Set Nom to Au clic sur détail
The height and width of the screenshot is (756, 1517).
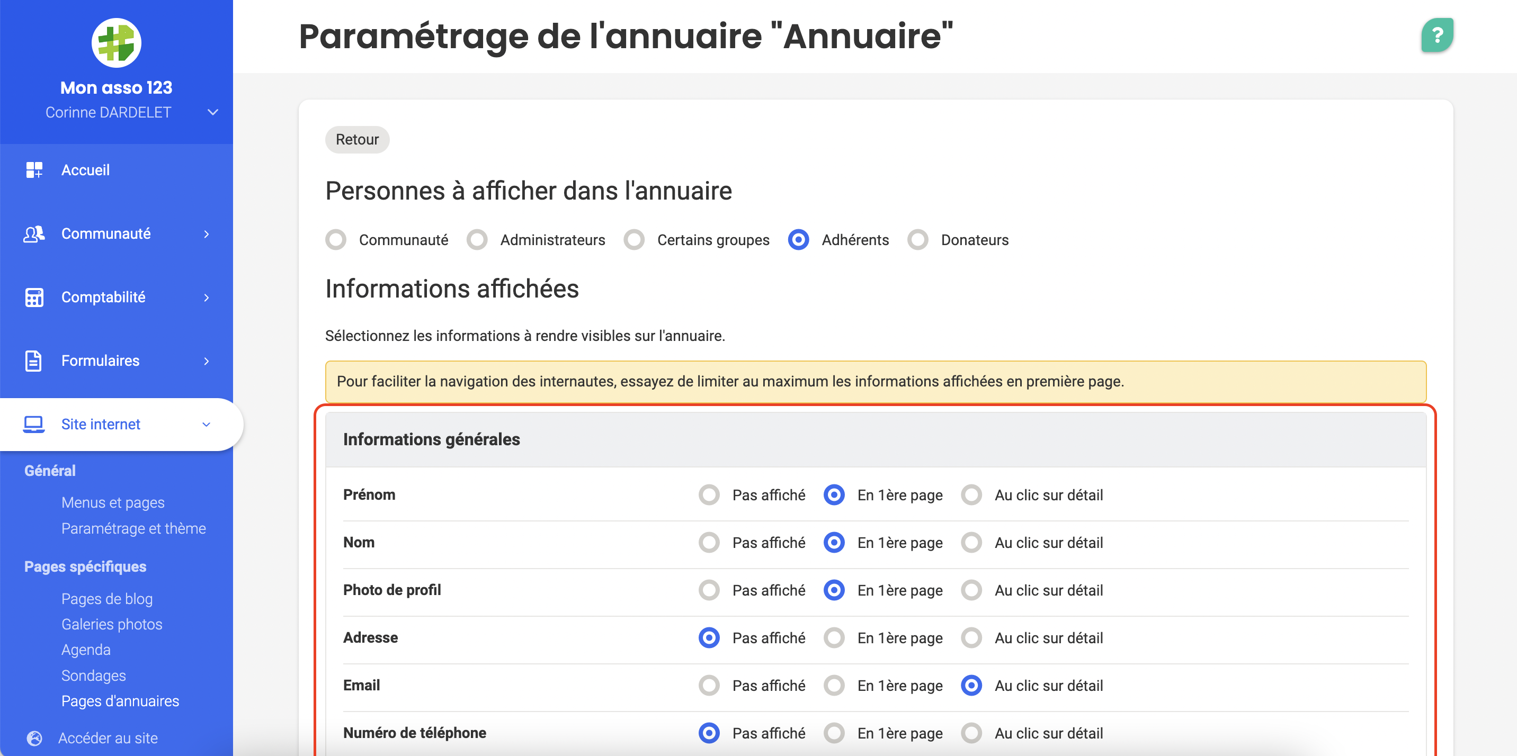coord(971,542)
